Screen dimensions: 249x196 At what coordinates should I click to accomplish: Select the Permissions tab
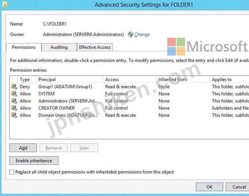tap(24, 47)
